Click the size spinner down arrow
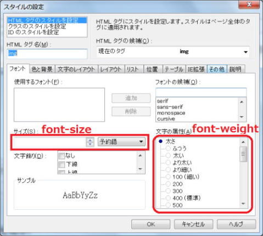263x236 pixels. (x=90, y=144)
